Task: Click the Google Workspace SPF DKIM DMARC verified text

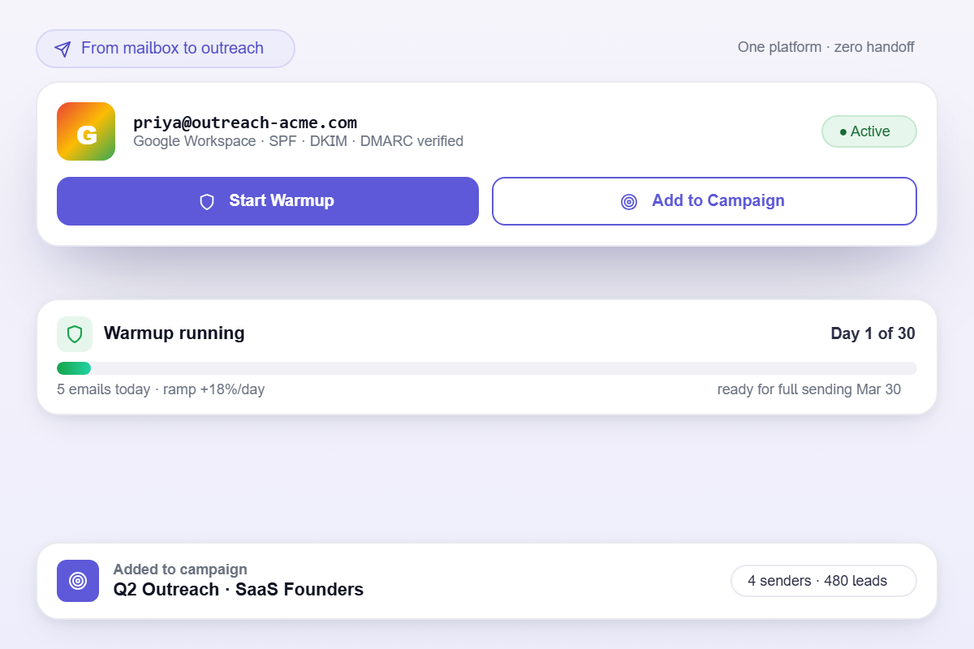Action: pyautogui.click(x=298, y=141)
